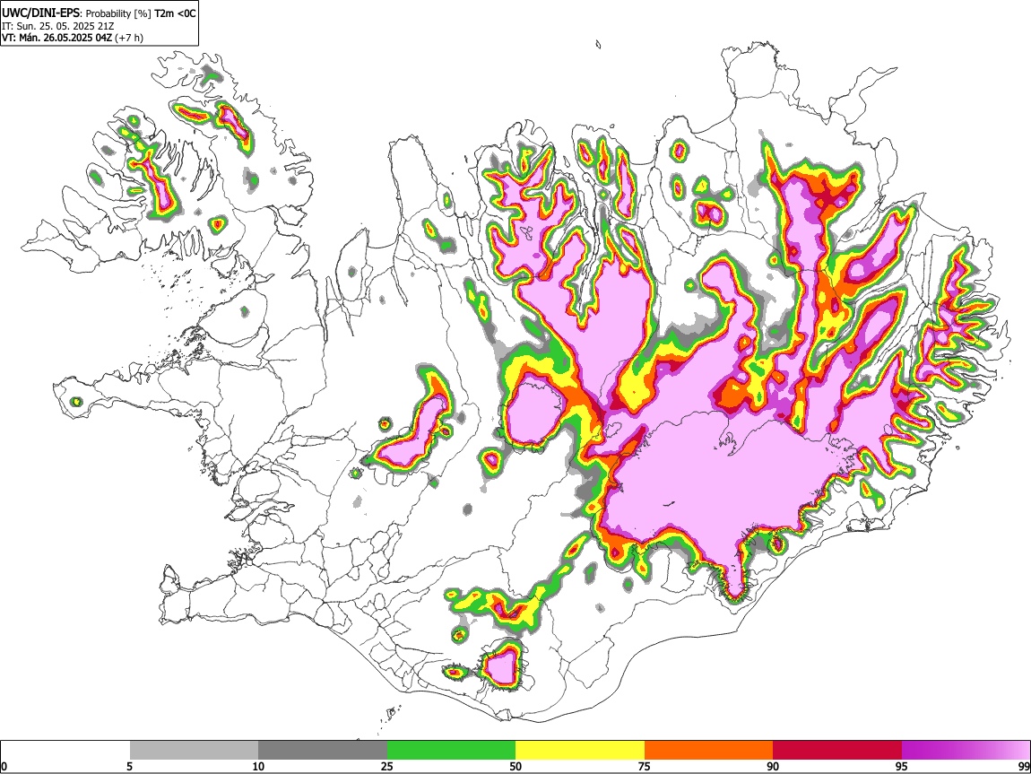1031x774 pixels.
Task: Click the legend tick label '95'
Action: click(902, 766)
